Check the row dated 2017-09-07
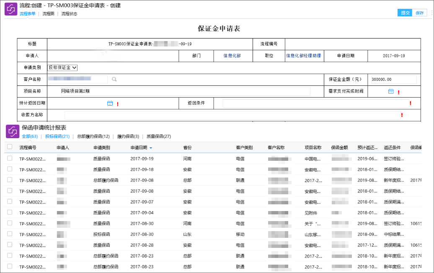Image resolution: width=434 pixels, height=273 pixels. tap(10, 201)
